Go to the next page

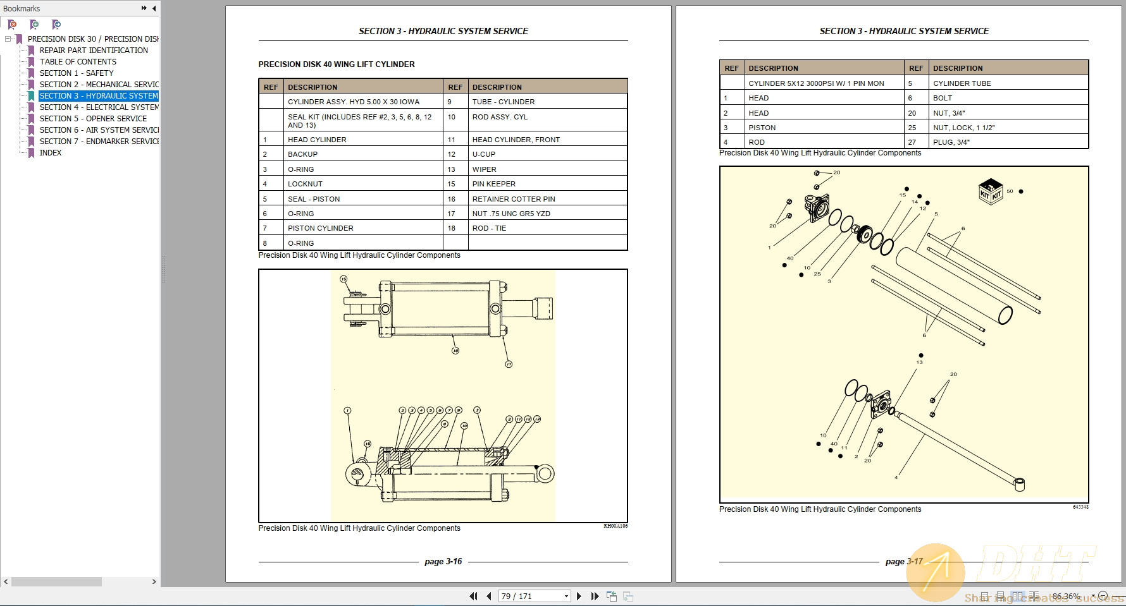click(x=579, y=596)
